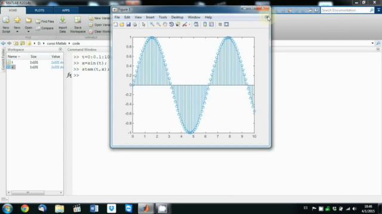
Task: Enable the Zoom Out tool in Figure 1
Action: [x=158, y=24]
